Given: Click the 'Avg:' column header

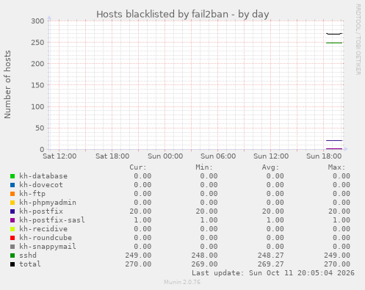Looking at the screenshot, I should coord(270,167).
